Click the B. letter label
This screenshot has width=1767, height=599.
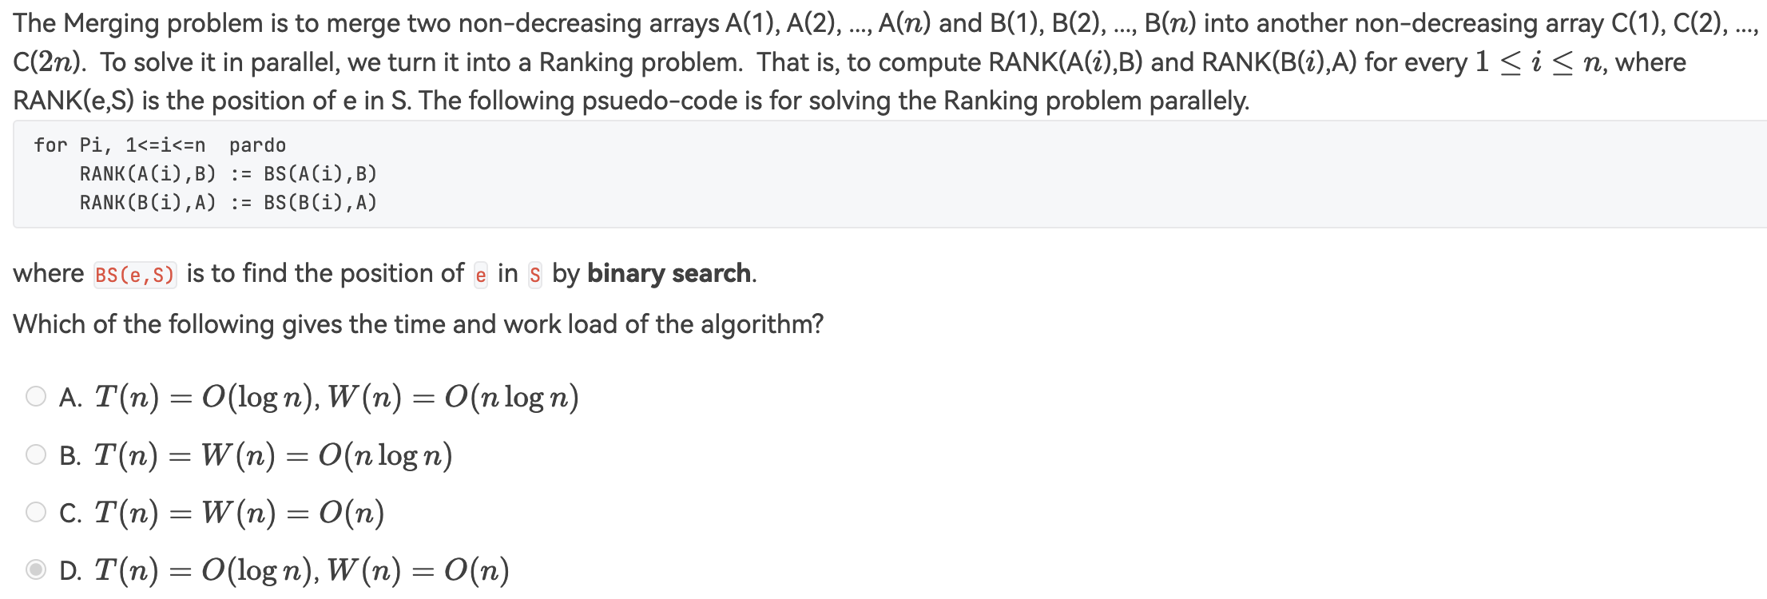pos(70,455)
